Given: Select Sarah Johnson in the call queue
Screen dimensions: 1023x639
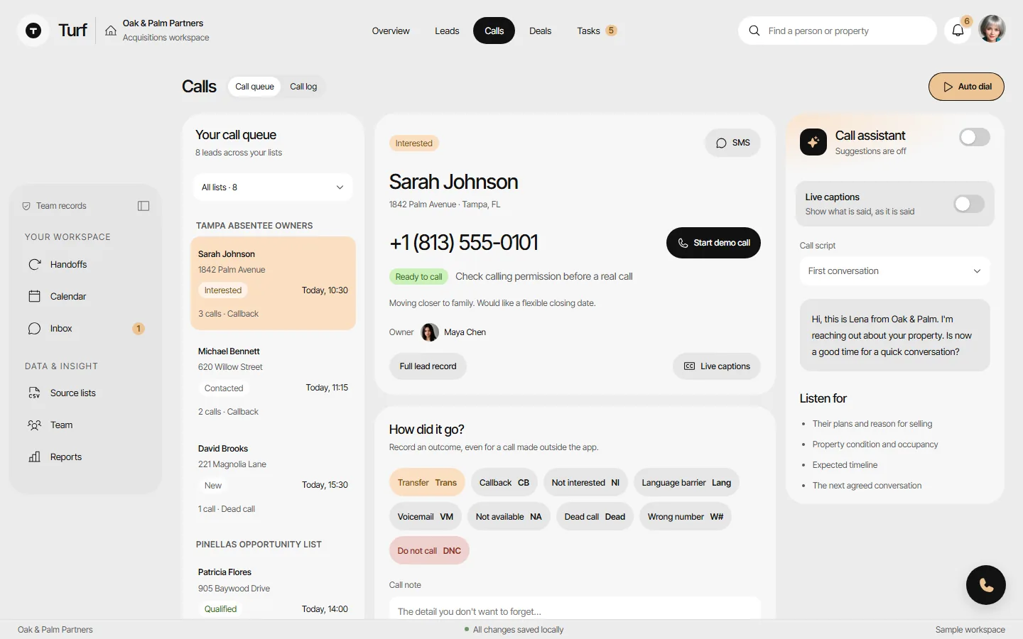Looking at the screenshot, I should pyautogui.click(x=273, y=283).
